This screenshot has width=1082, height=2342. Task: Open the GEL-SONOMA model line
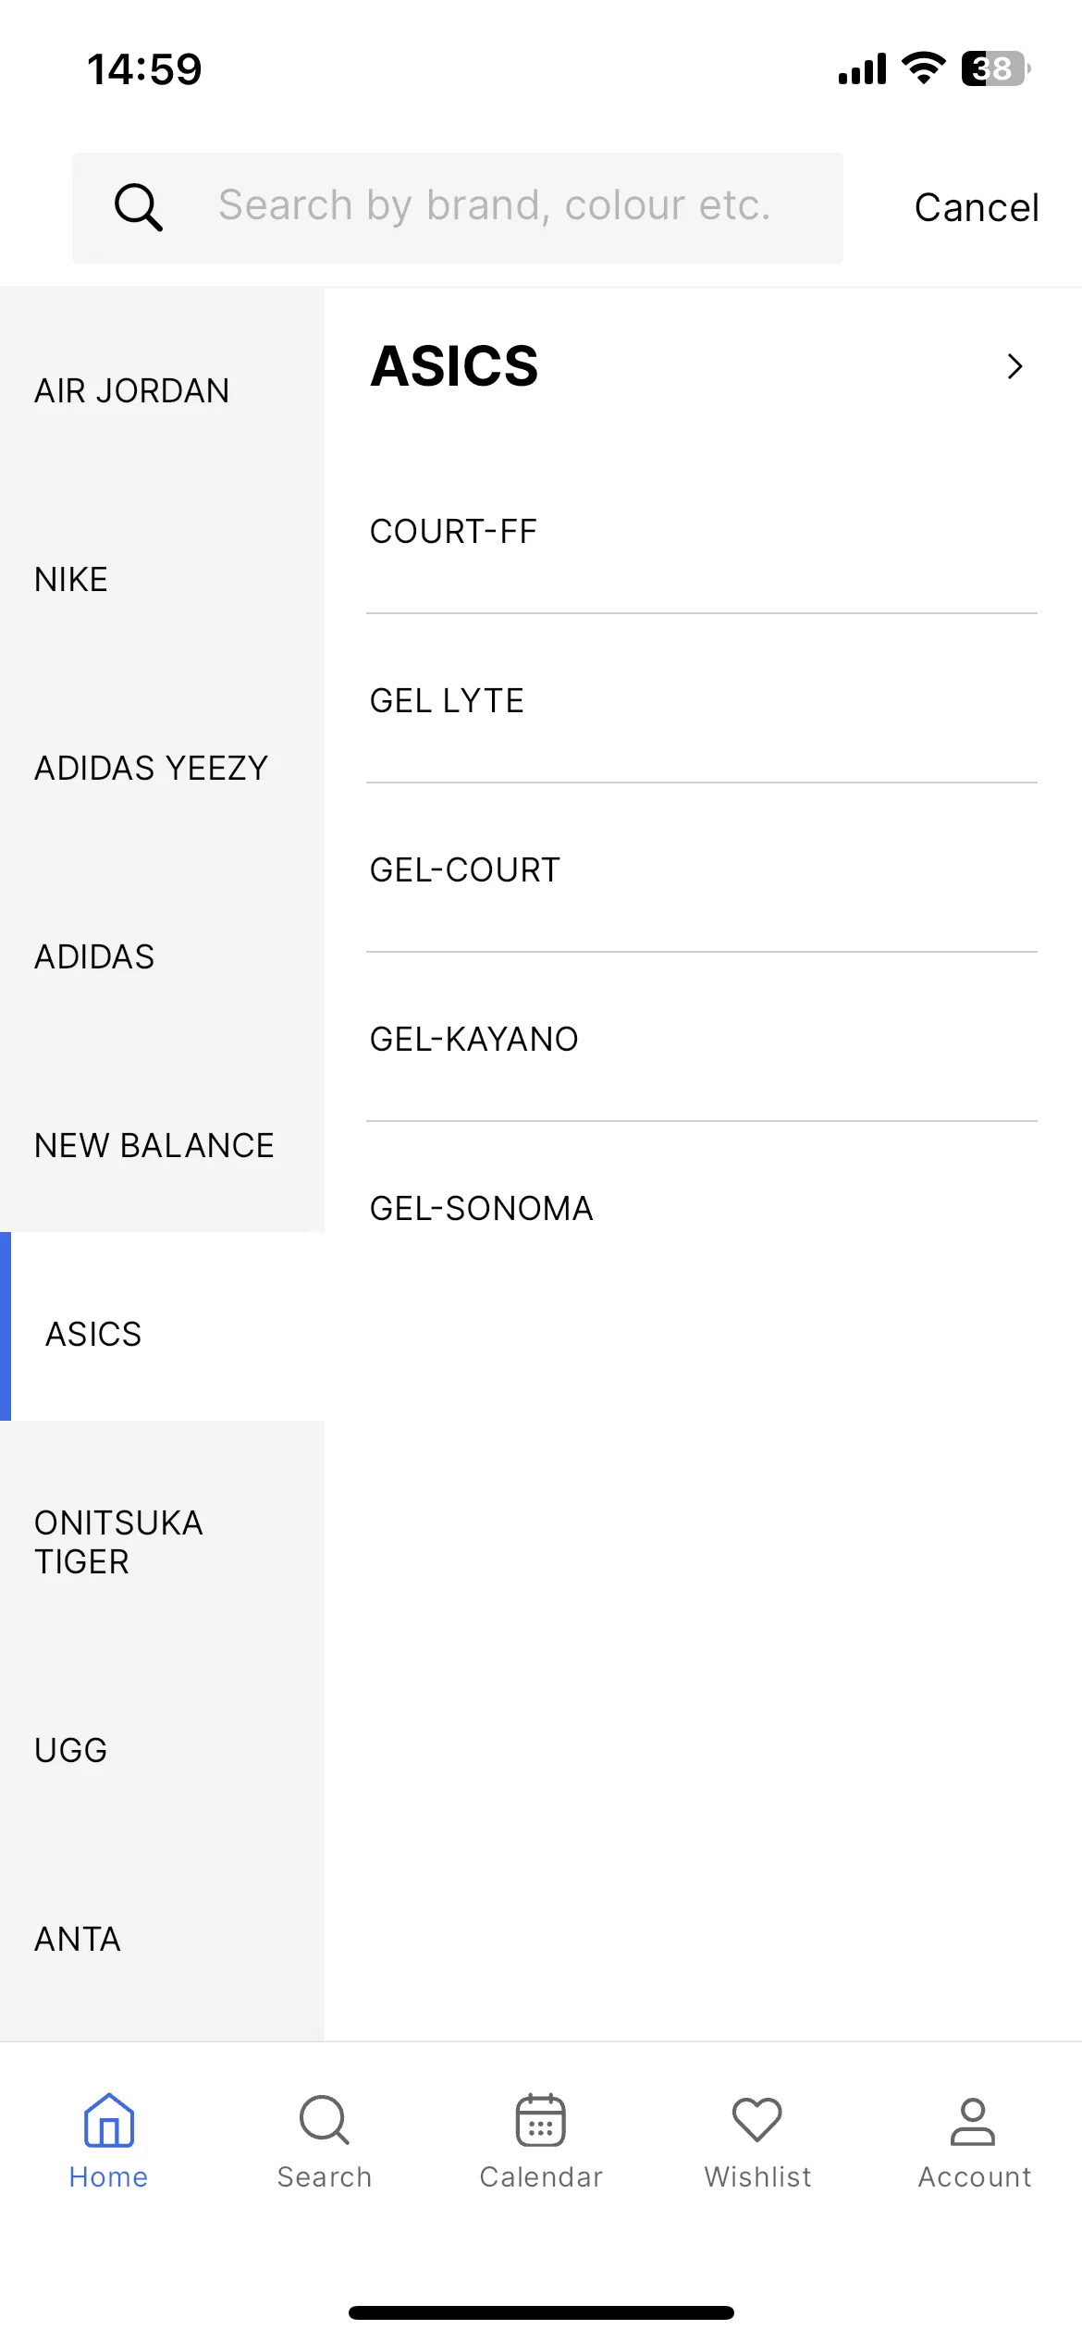tap(702, 1208)
